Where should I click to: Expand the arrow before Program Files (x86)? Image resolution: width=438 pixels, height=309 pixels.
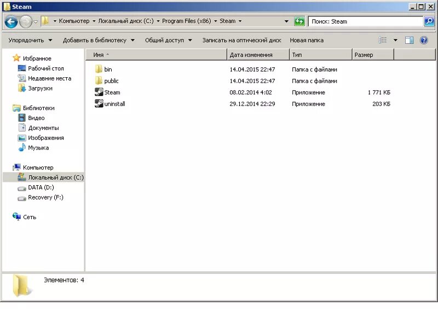[158, 21]
